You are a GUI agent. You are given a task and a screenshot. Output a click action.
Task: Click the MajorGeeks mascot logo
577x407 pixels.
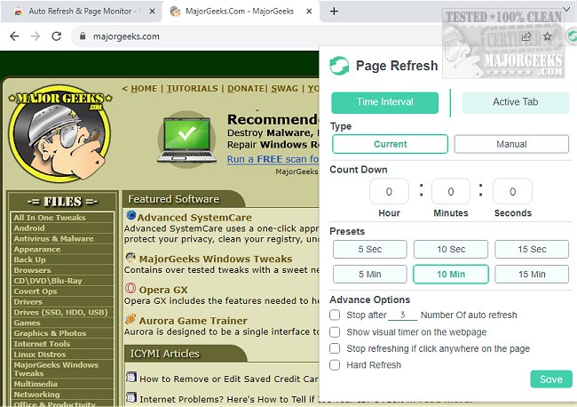(60, 133)
